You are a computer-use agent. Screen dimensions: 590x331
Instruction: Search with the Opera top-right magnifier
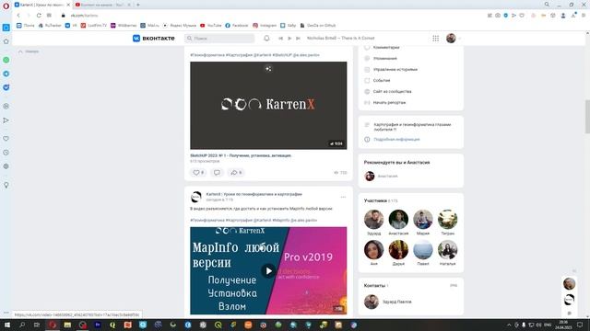pyautogui.click(x=547, y=5)
